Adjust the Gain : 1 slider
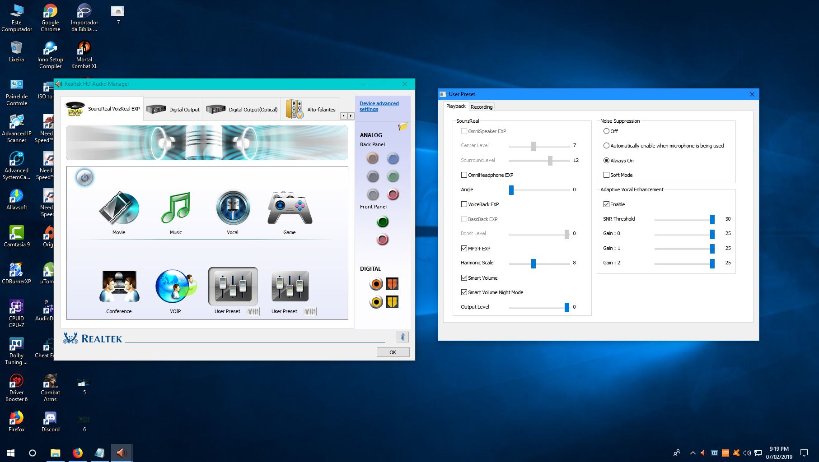This screenshot has height=462, width=819. coord(712,249)
